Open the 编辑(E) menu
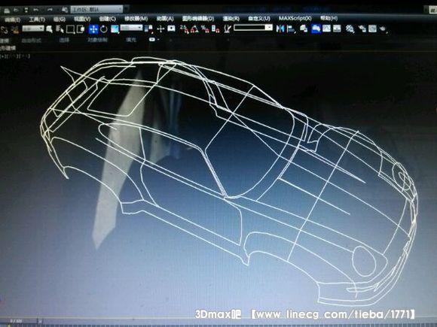The image size is (437, 327). [x=13, y=20]
